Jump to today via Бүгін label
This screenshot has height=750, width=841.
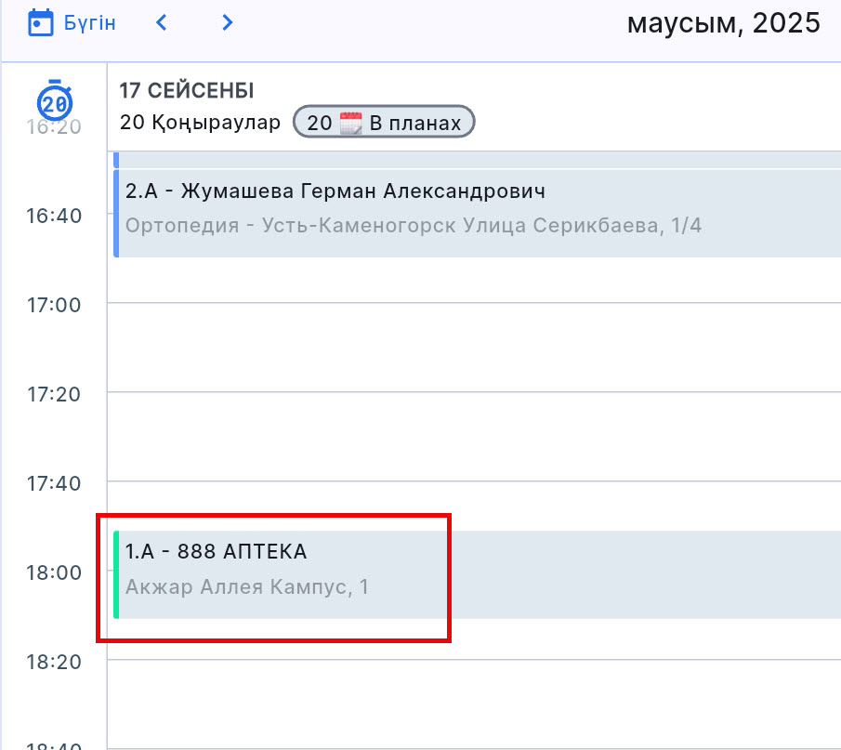pos(89,22)
